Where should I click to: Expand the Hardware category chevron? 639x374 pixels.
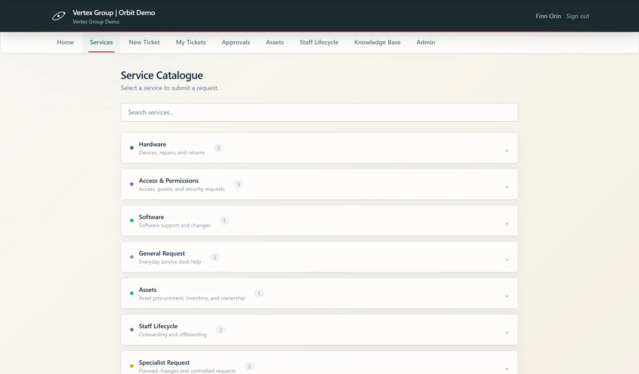pyautogui.click(x=507, y=151)
